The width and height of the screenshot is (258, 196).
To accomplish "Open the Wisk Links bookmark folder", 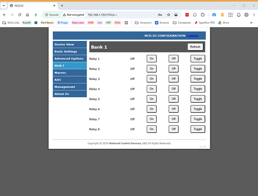I will point(11,23).
